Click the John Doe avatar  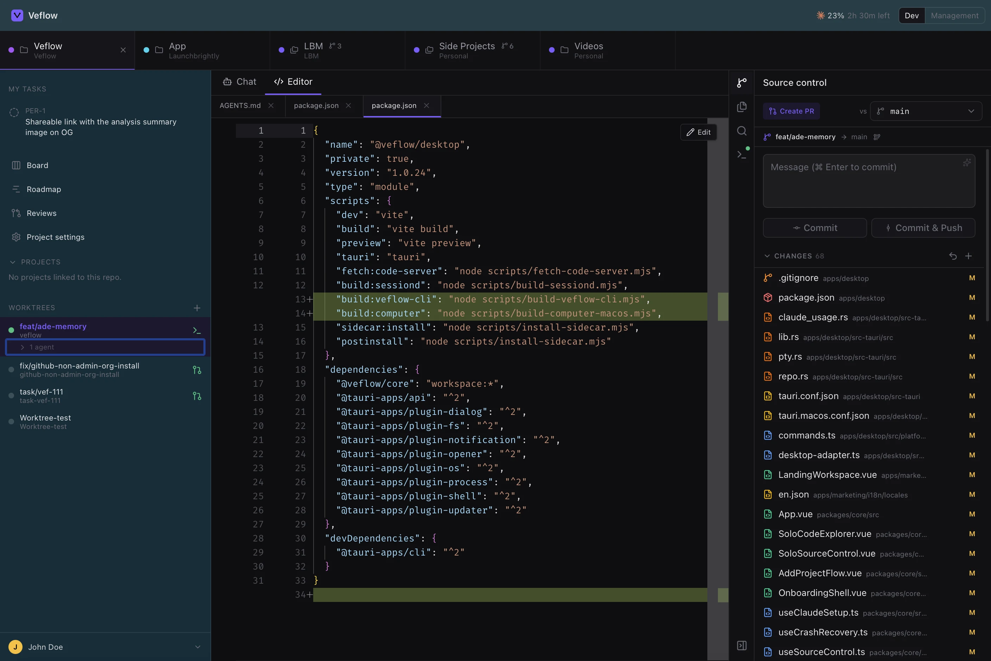(15, 647)
